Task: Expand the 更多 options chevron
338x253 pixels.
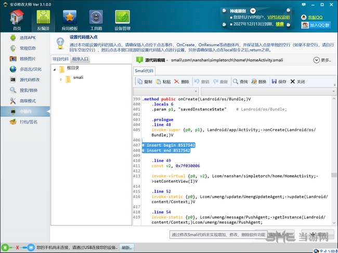Action: [x=316, y=60]
